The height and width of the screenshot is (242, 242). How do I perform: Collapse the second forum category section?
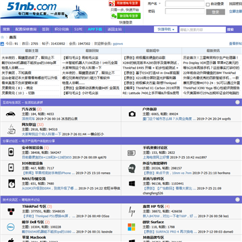pyautogui.click(x=237, y=140)
